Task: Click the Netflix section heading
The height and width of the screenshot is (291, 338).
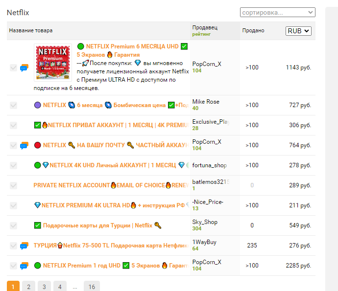Action: [18, 13]
